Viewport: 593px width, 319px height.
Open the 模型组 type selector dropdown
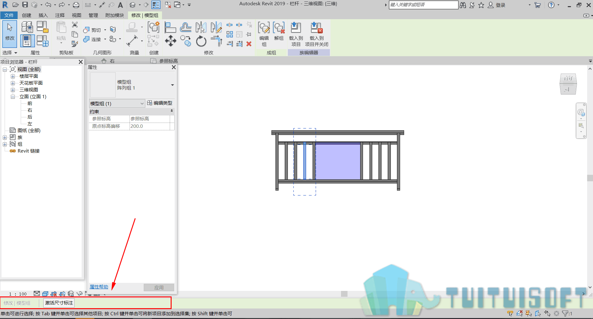pos(173,85)
